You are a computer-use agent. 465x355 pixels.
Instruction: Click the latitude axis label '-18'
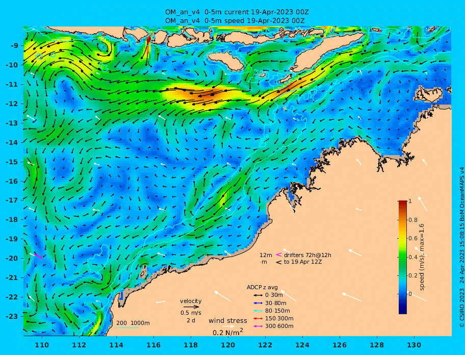tap(12, 219)
